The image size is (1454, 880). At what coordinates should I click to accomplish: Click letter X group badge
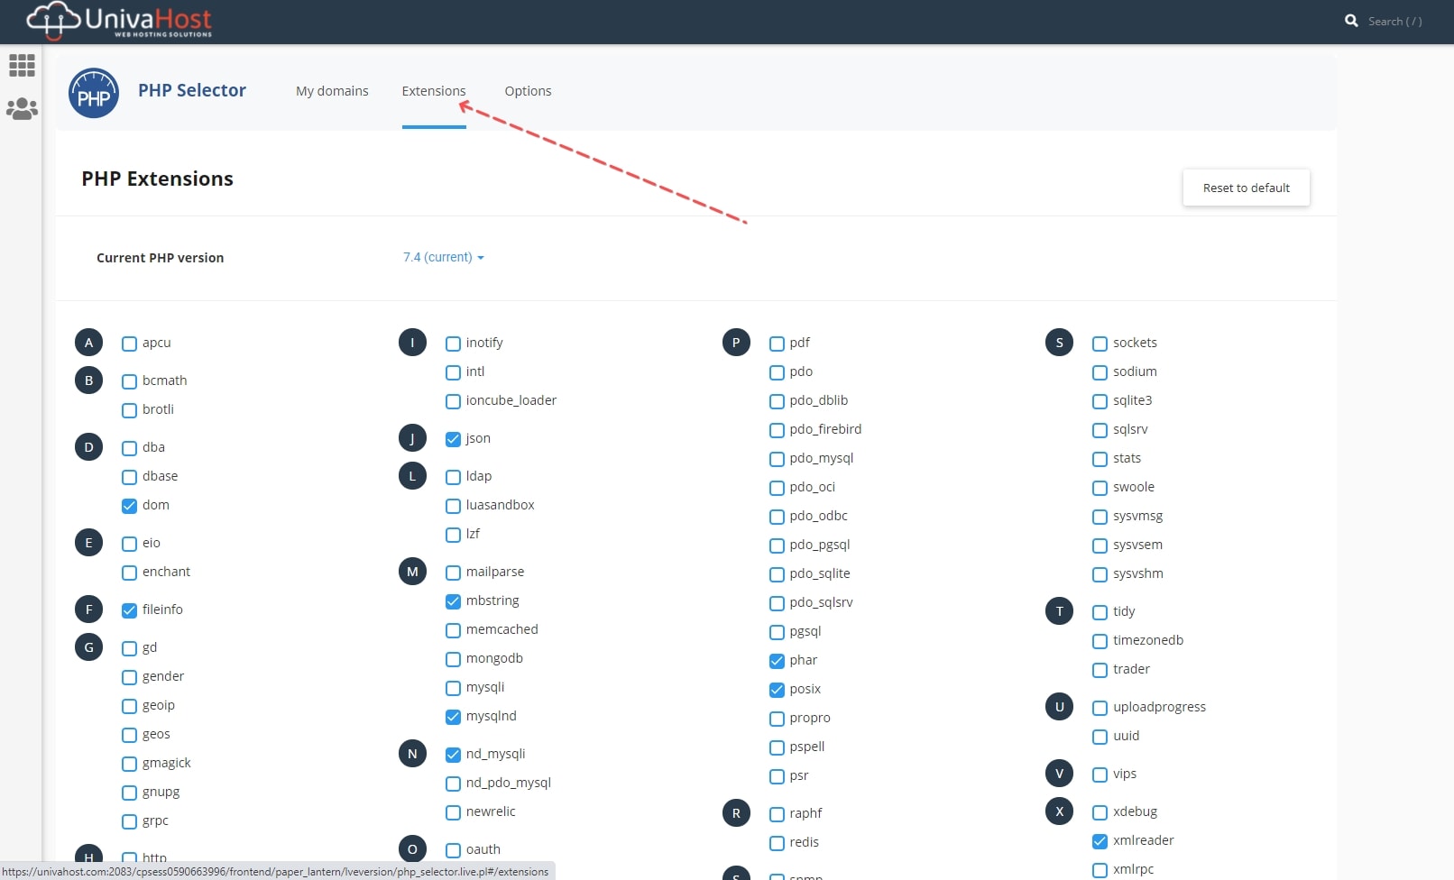click(1059, 811)
